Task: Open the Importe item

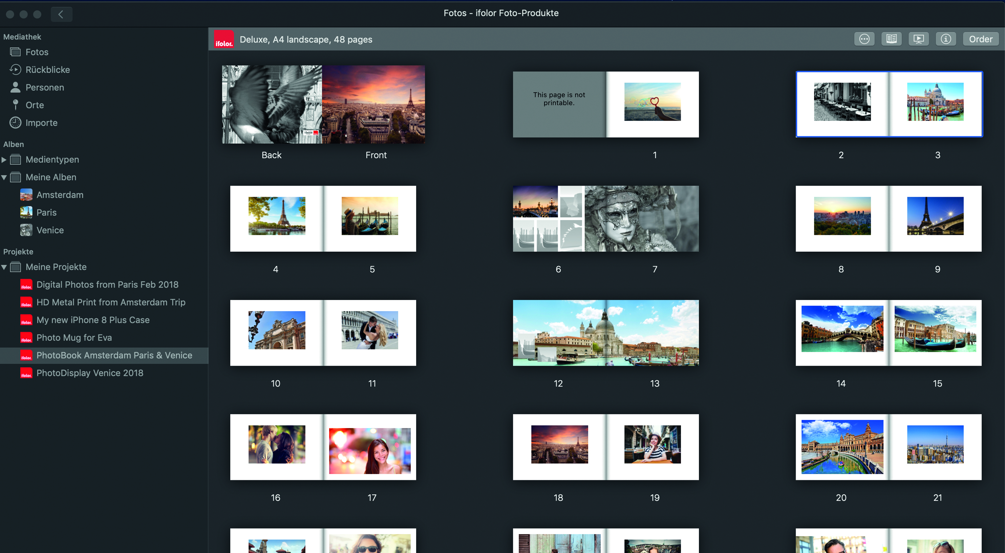Action: tap(41, 123)
